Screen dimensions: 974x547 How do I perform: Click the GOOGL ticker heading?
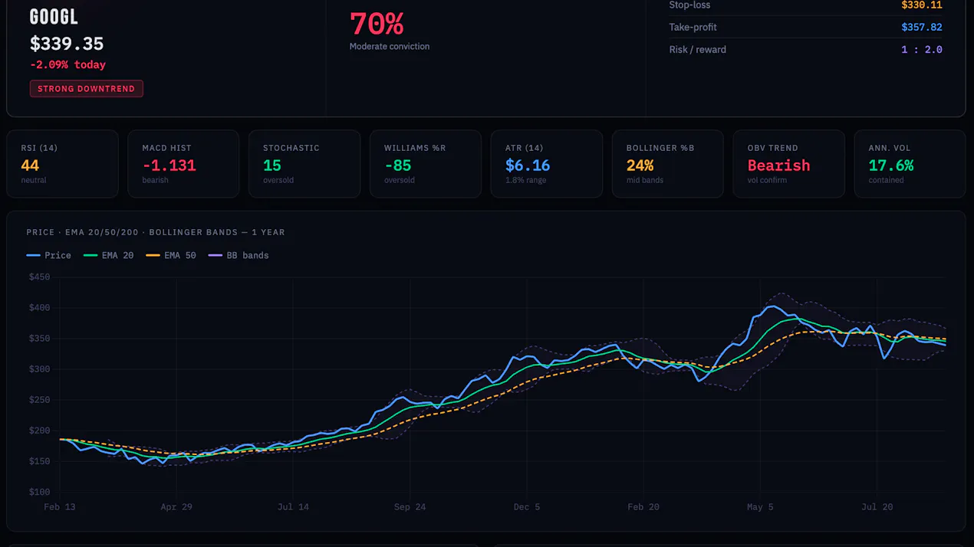click(54, 17)
